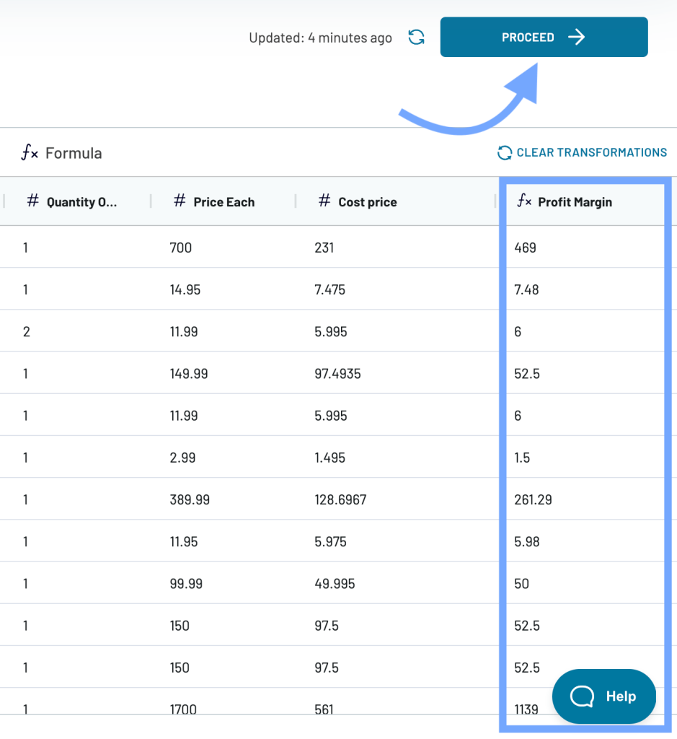Click the chat bubble icon in Help
The image size is (677, 739).
coord(582,696)
